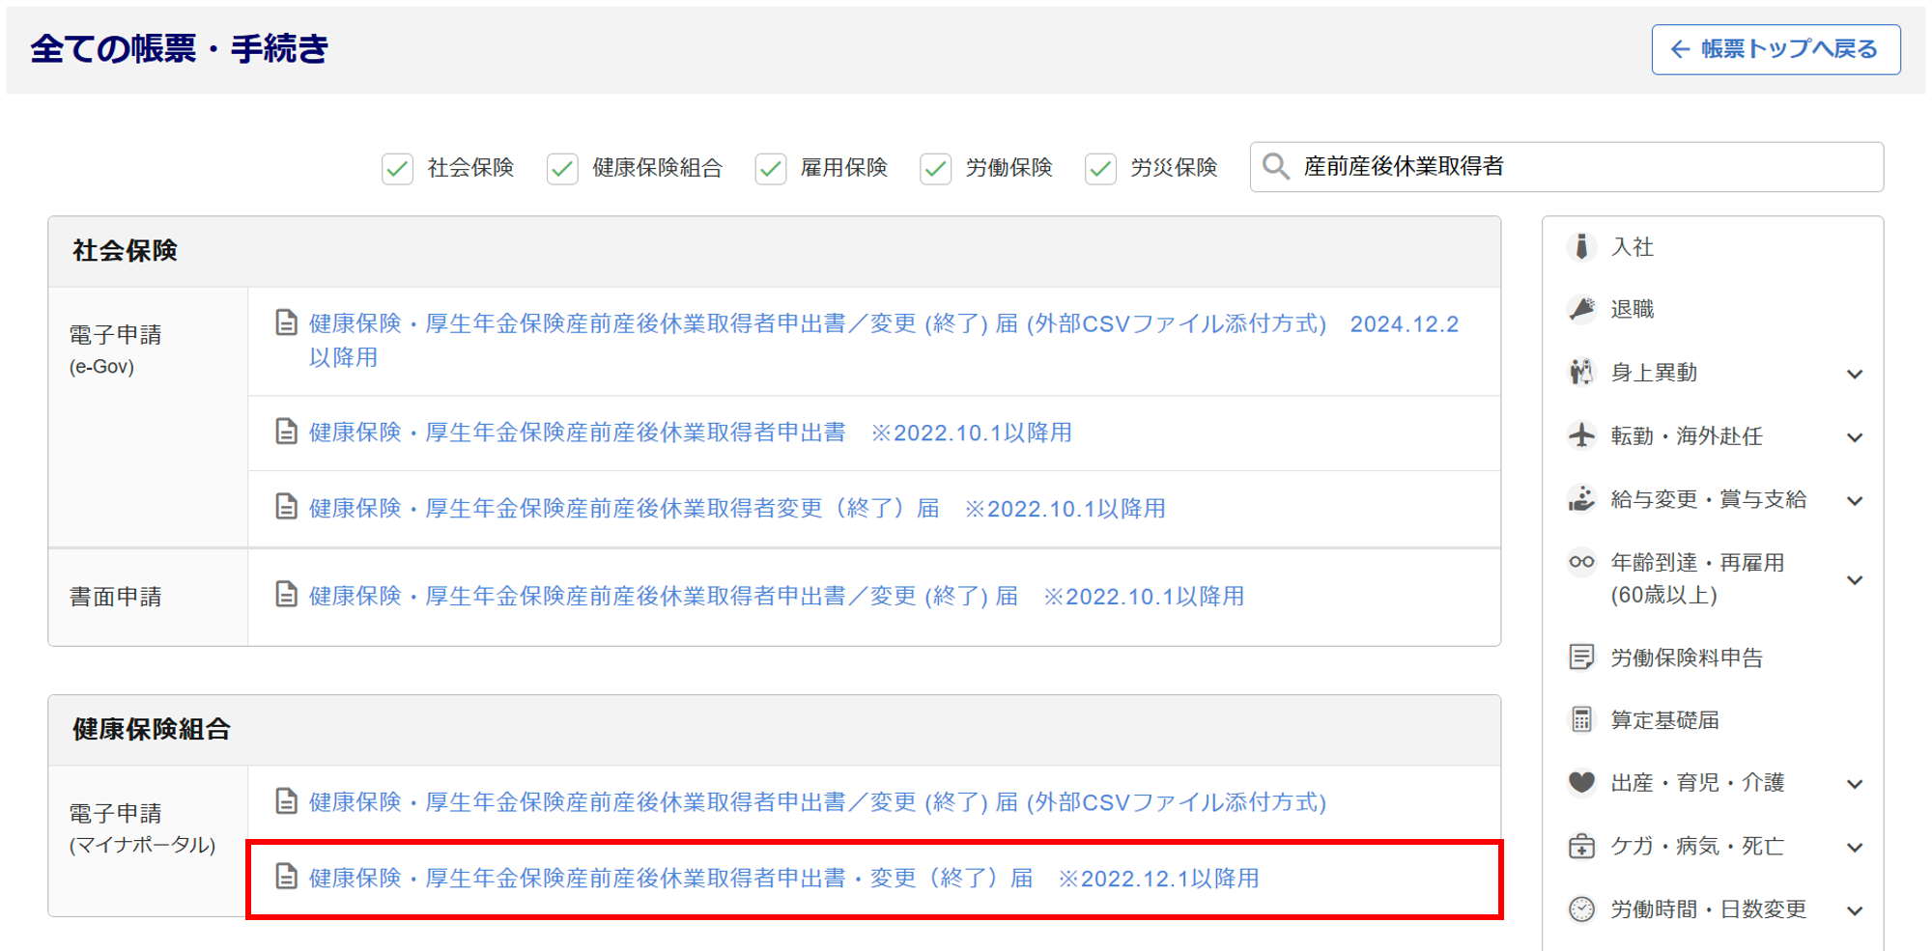Viewport: 1932px width, 951px height.
Task: Uncheck the 社会保険 checkbox
Action: (397, 168)
